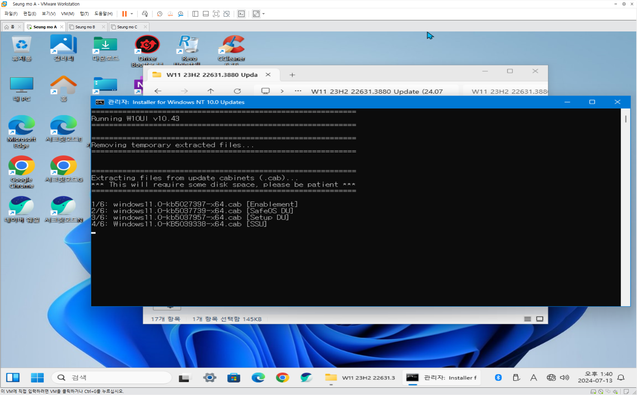Toggle the VMware library sidebar panel

195,14
